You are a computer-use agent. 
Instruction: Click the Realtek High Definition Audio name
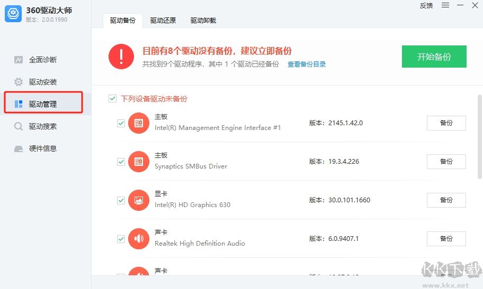[x=200, y=244]
